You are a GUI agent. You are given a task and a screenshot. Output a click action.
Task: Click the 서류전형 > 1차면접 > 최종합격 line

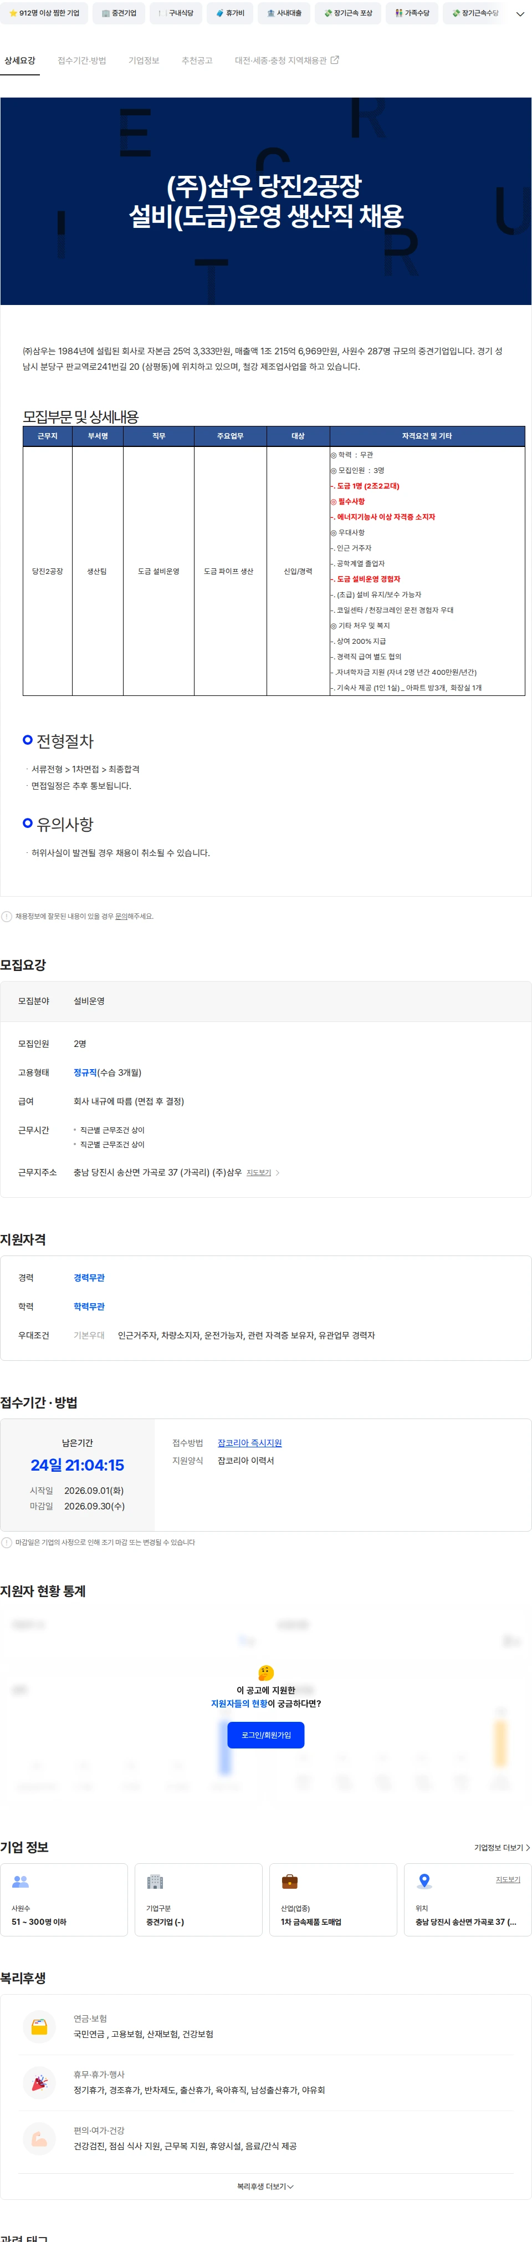pyautogui.click(x=85, y=769)
